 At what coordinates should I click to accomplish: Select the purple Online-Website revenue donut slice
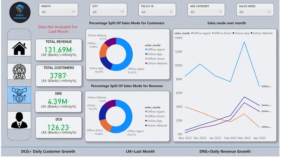click(111, 104)
